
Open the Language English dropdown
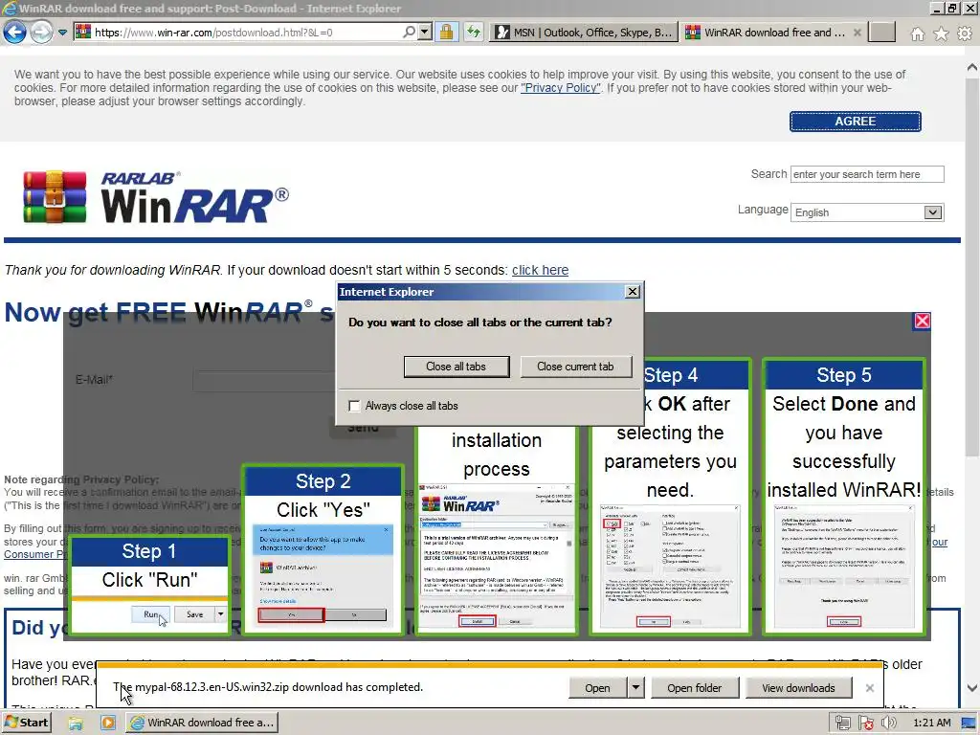pyautogui.click(x=867, y=212)
